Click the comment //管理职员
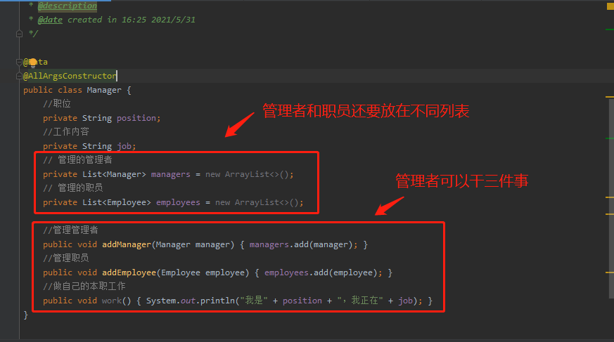 pos(66,258)
